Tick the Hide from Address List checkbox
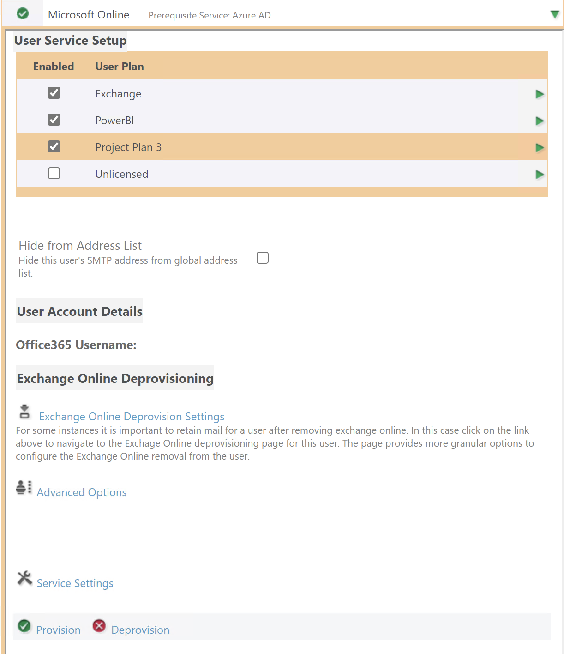The width and height of the screenshot is (564, 654). click(263, 258)
